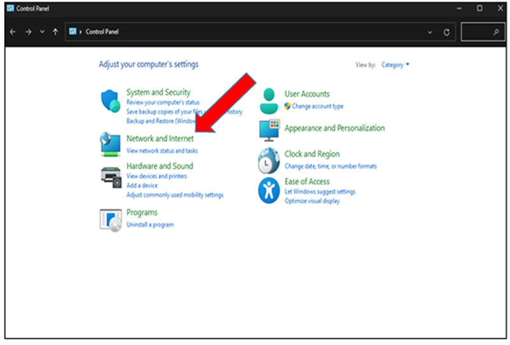The width and height of the screenshot is (510, 345).
Task: Click the Clock and Region globe icon
Action: coord(268,161)
